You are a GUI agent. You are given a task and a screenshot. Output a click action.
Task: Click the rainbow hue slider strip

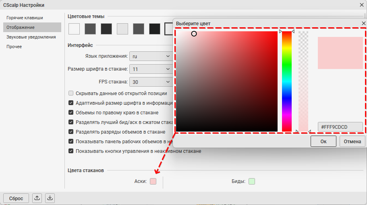pos(287,81)
